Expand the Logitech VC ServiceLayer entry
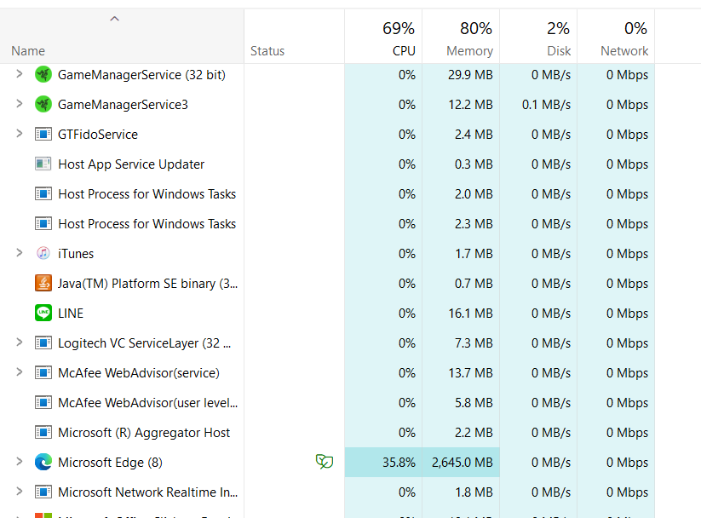 coord(20,343)
